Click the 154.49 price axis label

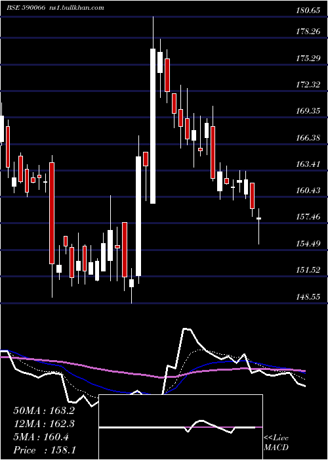pos(308,244)
